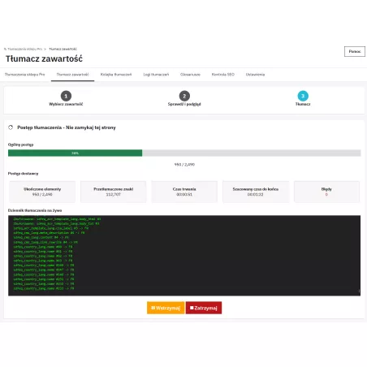Open the Kolejka tłumaczeń tab
Screen dimensions: 367x367
point(116,75)
